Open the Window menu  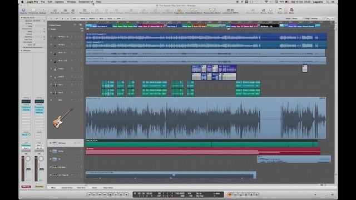(x=71, y=2)
